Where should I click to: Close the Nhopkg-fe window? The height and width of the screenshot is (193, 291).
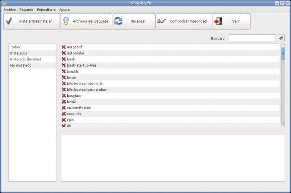[x=287, y=3]
